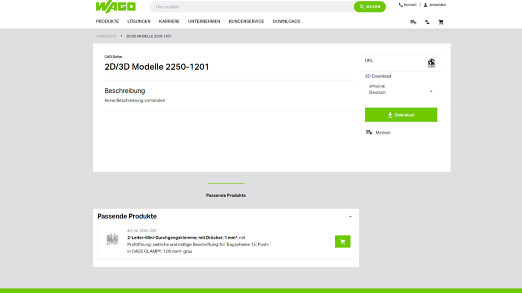Go to Startseite breadcrumb
This screenshot has height=293, width=522.
pyautogui.click(x=106, y=36)
